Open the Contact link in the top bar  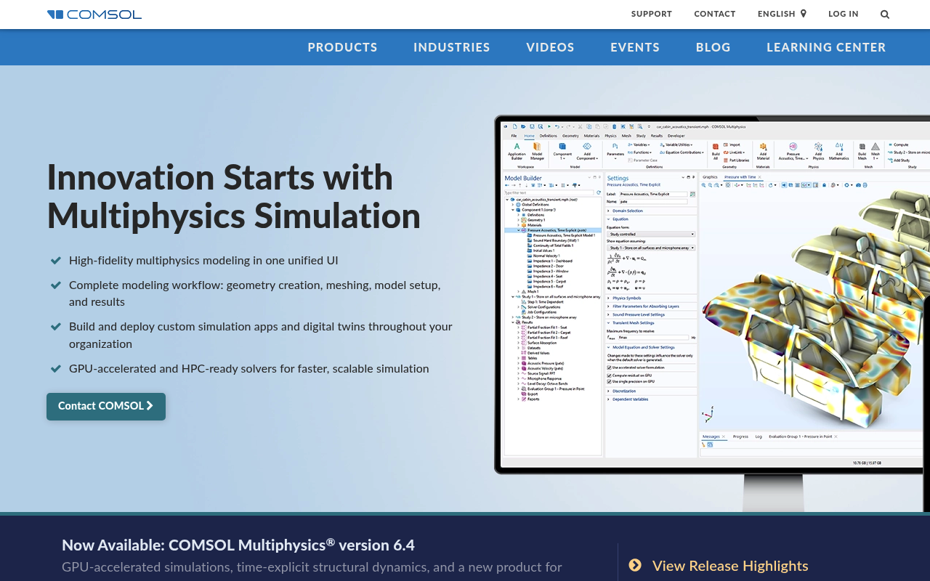(x=715, y=14)
